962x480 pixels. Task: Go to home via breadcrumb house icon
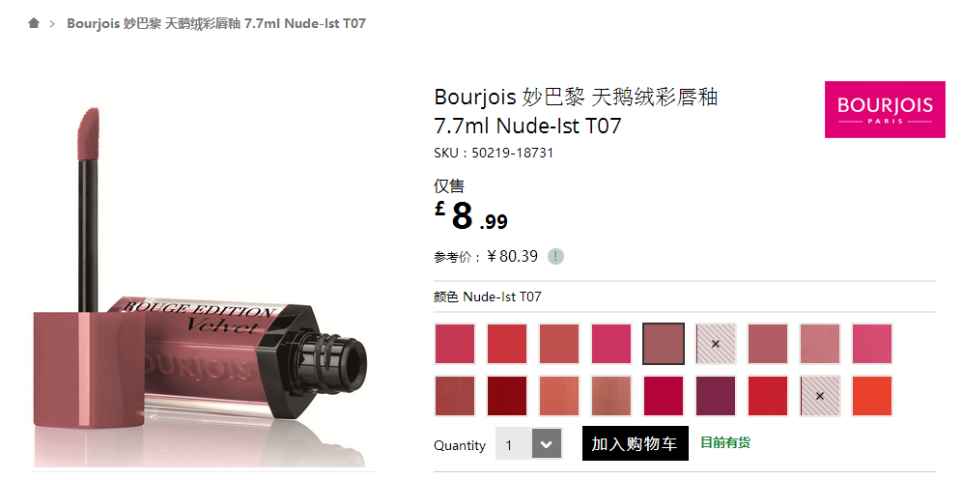pyautogui.click(x=34, y=23)
